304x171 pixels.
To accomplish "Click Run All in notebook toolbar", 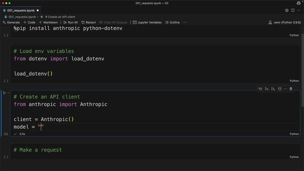I will click(71, 22).
